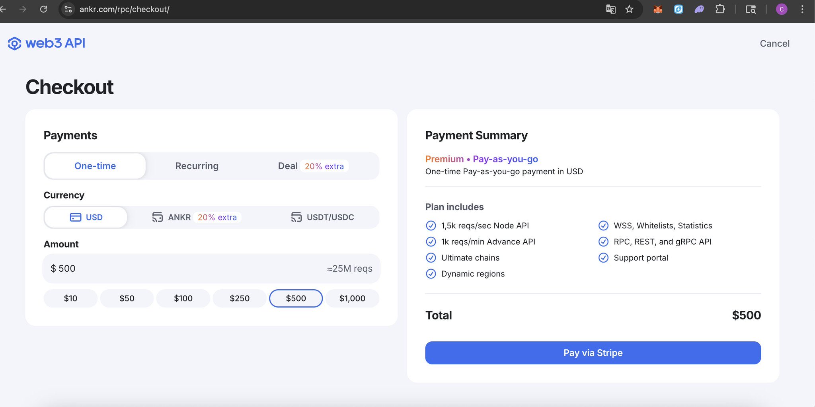Bookmark this page with the star icon
This screenshot has height=407, width=815.
point(629,9)
